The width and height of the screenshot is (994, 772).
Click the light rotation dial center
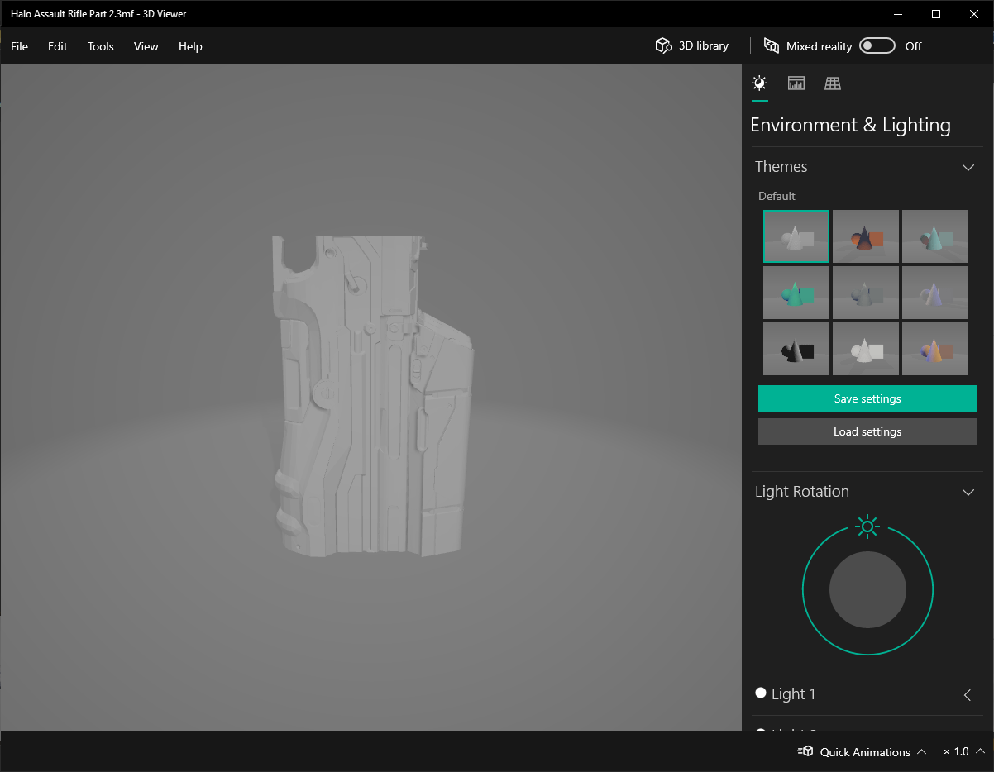[x=867, y=590]
